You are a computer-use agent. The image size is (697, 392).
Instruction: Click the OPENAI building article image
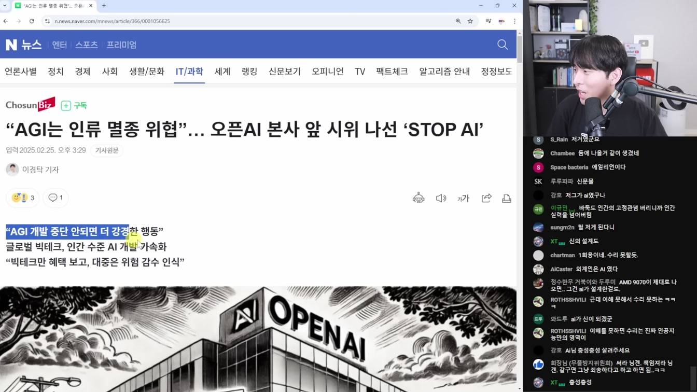coord(258,339)
